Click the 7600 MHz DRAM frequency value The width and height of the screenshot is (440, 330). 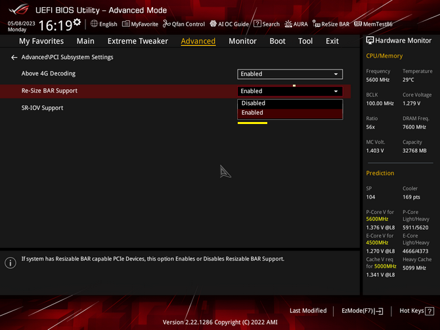pos(414,127)
